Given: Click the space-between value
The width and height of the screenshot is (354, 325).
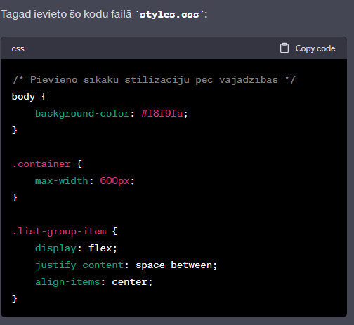Looking at the screenshot, I should click(x=173, y=265).
